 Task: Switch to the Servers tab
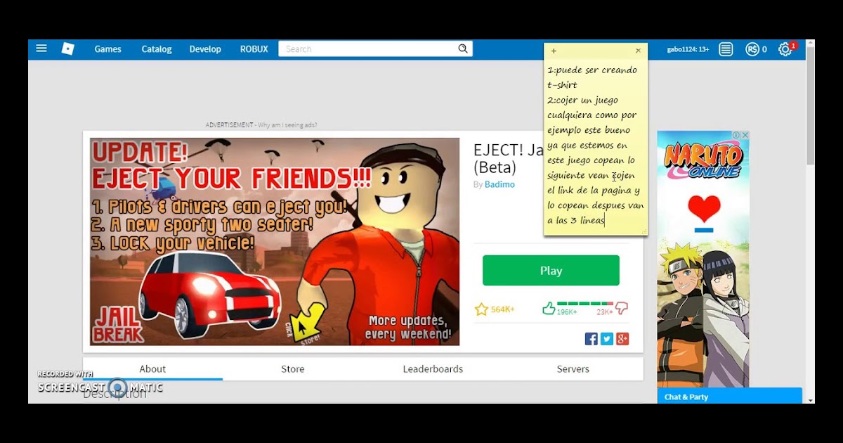[x=573, y=369]
